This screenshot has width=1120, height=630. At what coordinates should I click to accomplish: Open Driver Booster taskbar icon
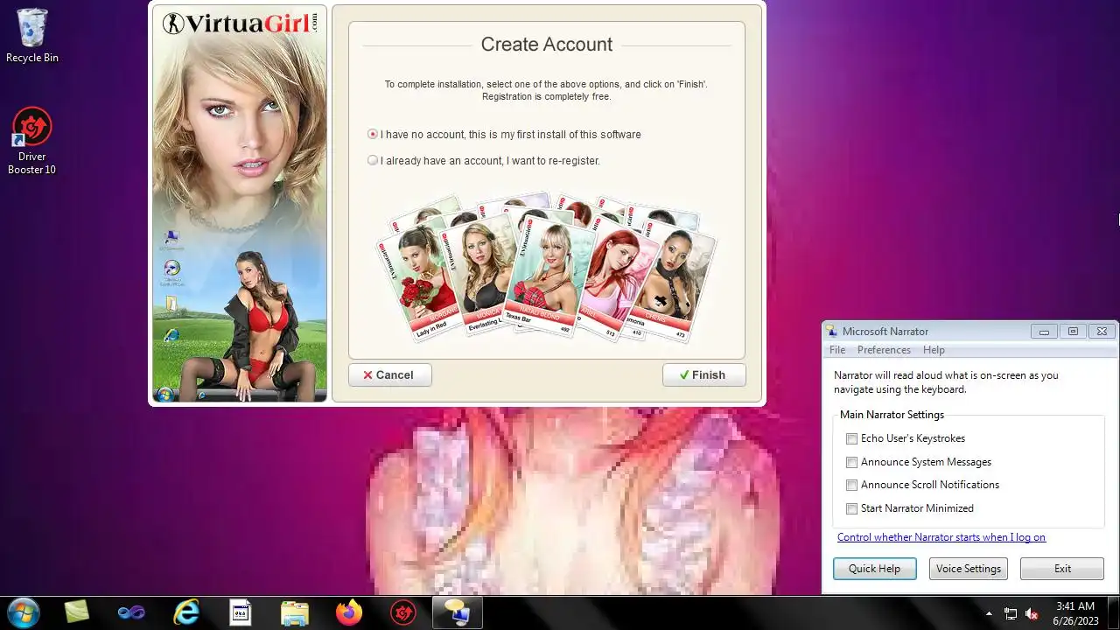[x=403, y=612]
